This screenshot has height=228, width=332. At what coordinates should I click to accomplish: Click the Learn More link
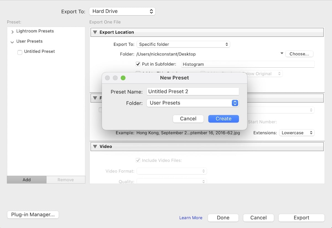191,218
